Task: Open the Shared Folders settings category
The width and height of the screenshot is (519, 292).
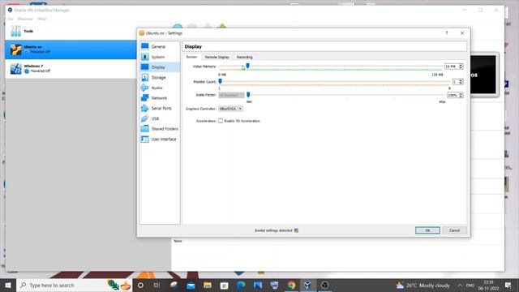Action: click(x=160, y=129)
